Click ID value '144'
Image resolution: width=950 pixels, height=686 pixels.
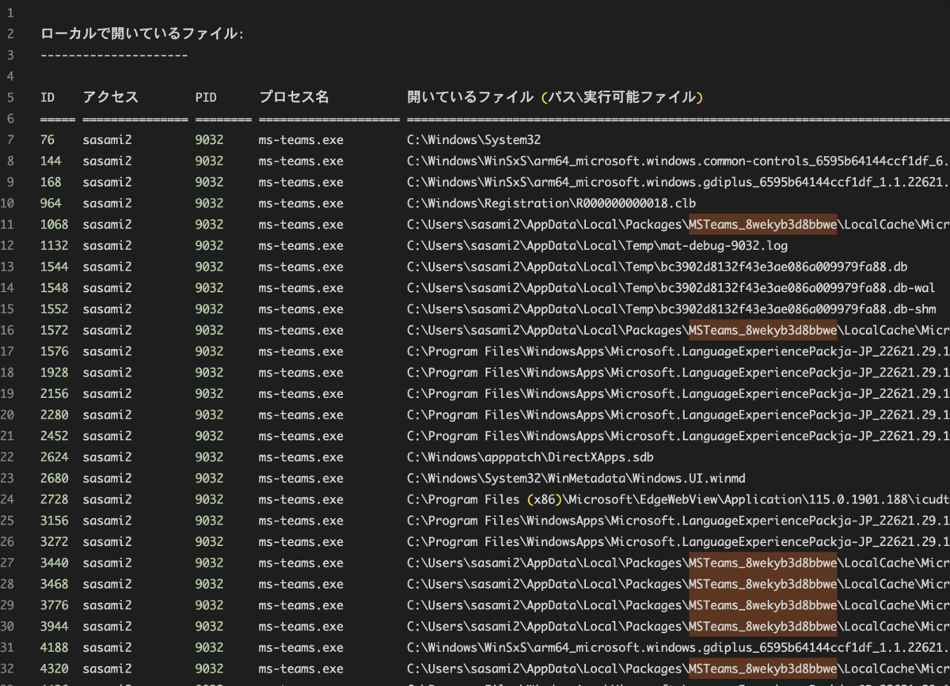(51, 161)
